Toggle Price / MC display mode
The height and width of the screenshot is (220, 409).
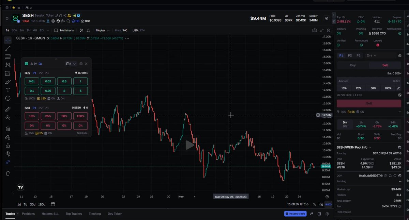point(121,30)
